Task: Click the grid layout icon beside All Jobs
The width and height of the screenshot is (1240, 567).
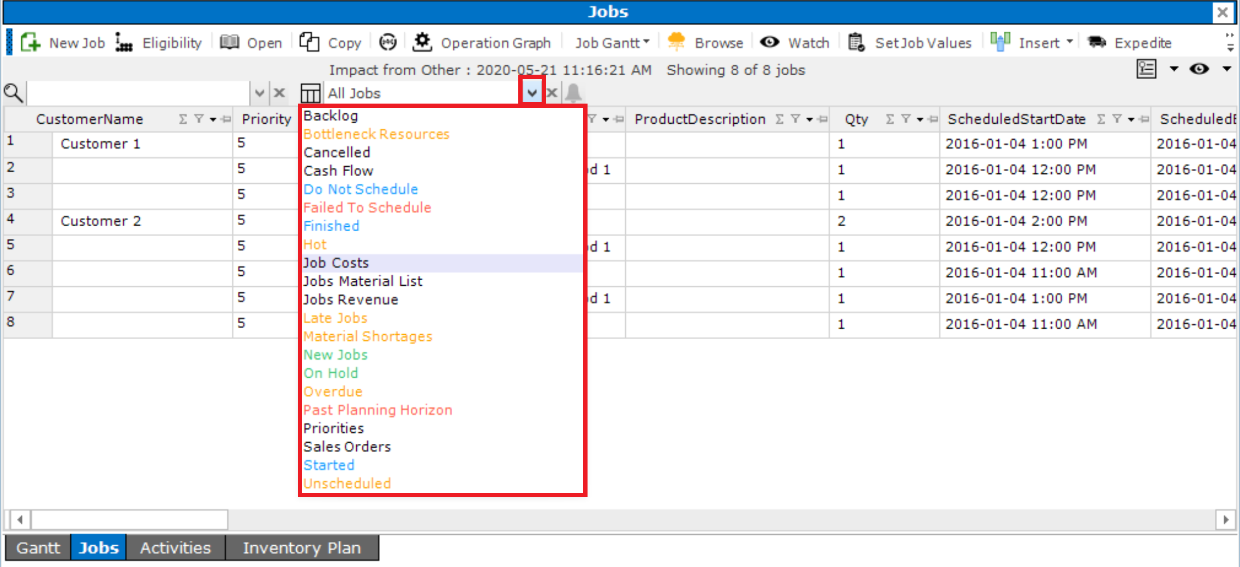Action: click(x=310, y=93)
